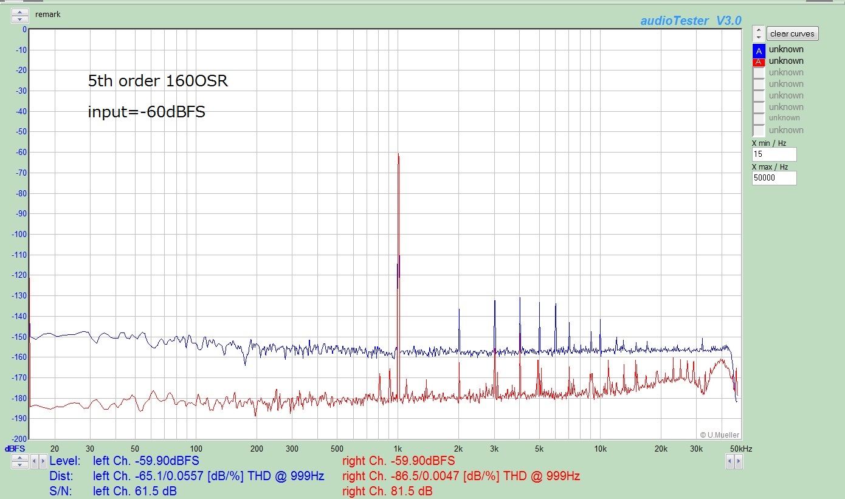
Task: Click the X min / Hz label
Action: coord(769,143)
